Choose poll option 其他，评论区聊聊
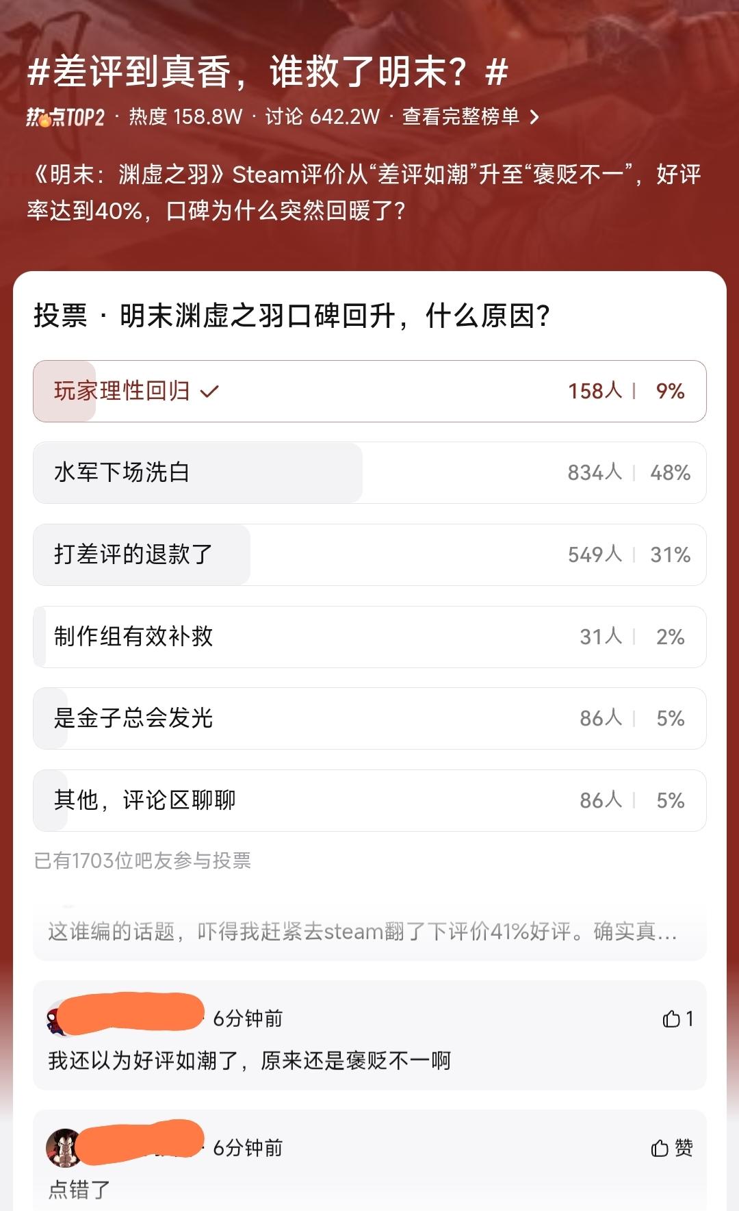This screenshot has width=739, height=1211. coord(369,800)
